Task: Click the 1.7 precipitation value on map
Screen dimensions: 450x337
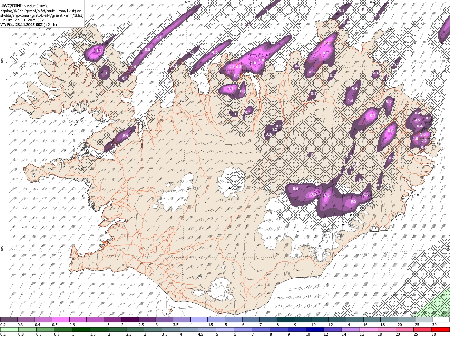Action: pos(99,51)
